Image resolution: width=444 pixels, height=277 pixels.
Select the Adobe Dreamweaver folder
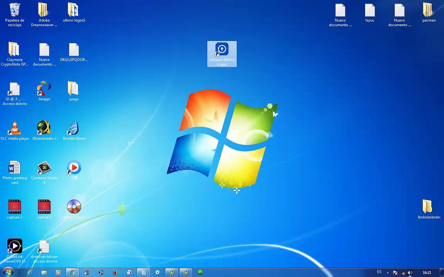[44, 15]
